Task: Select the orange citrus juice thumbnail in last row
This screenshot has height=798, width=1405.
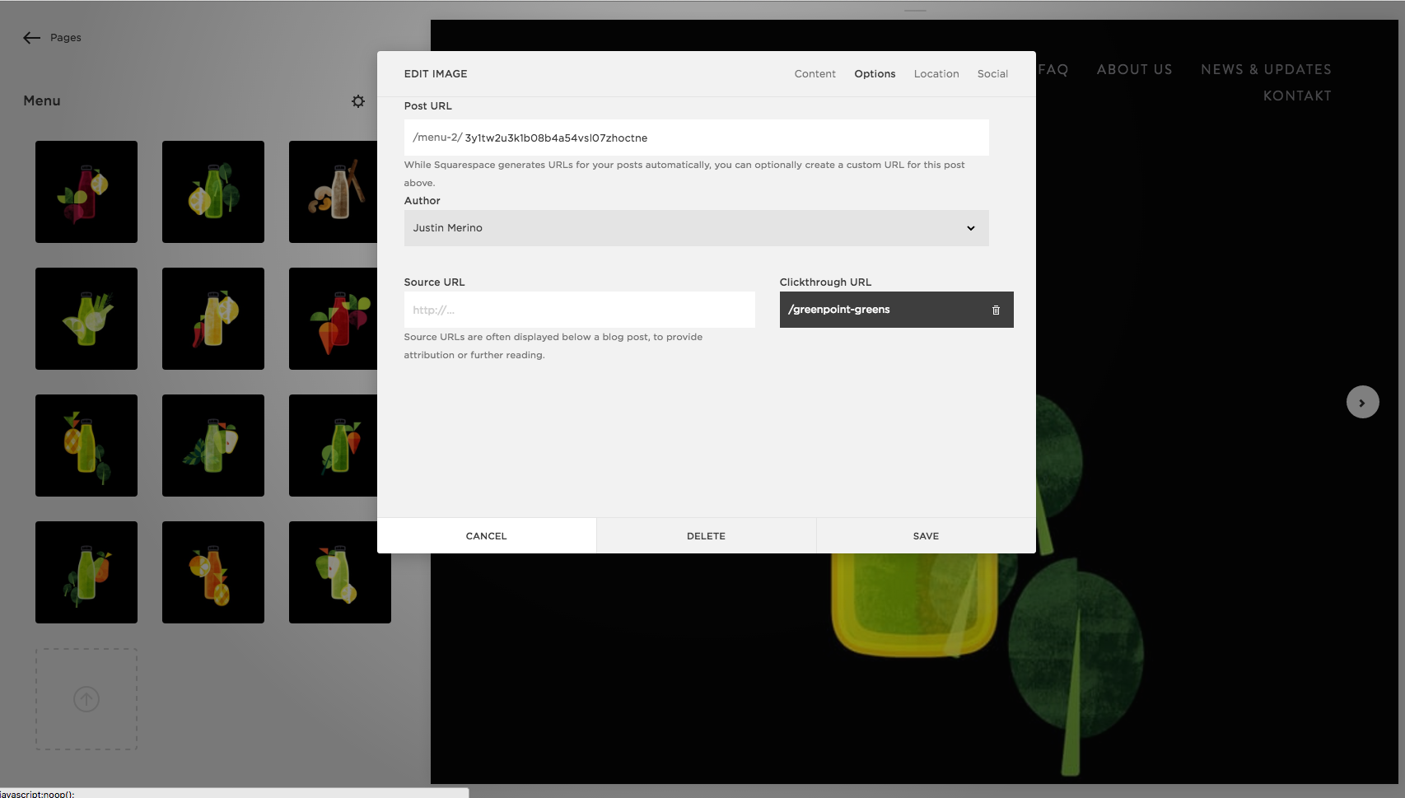Action: [x=213, y=572]
